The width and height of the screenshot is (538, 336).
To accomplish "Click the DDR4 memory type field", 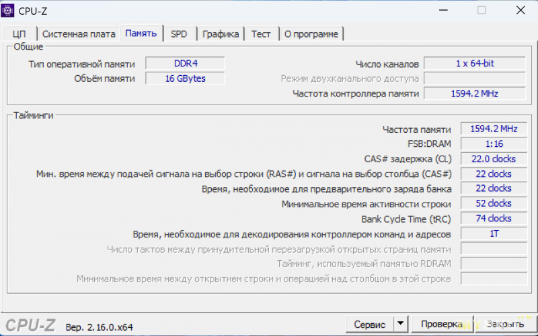I will point(185,64).
